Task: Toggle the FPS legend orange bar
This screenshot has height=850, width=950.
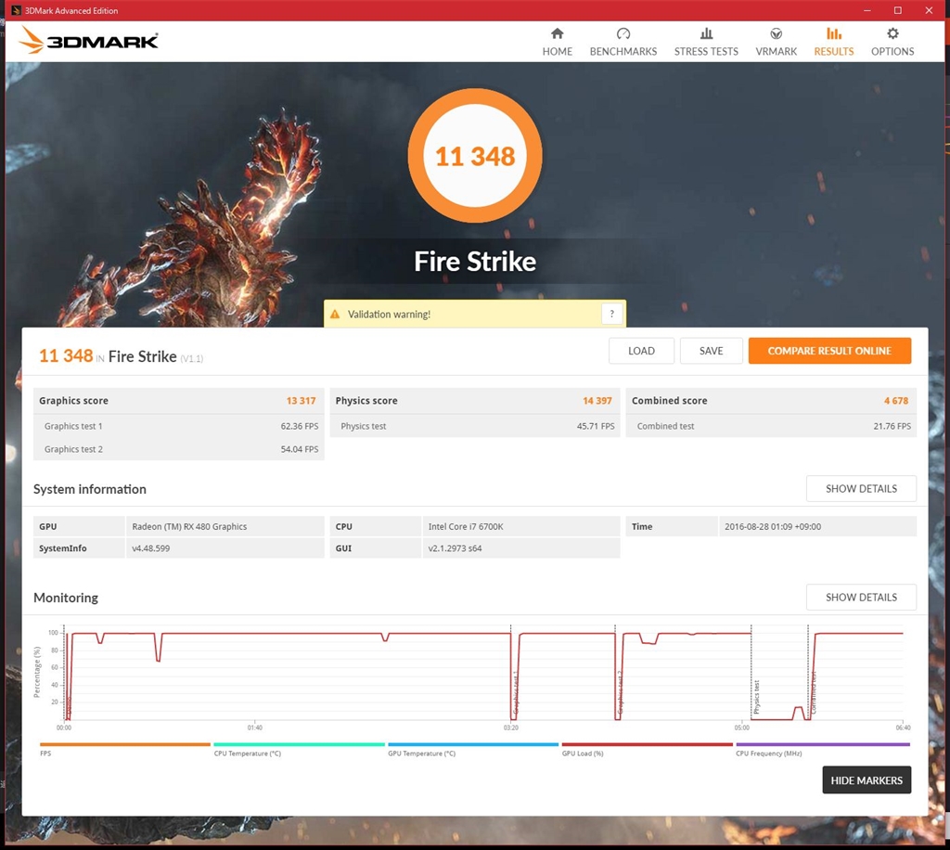Action: pos(125,744)
